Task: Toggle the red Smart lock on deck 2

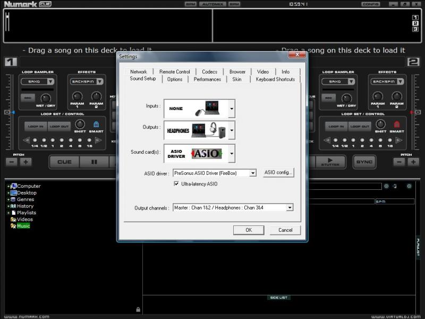Action: pos(396,124)
